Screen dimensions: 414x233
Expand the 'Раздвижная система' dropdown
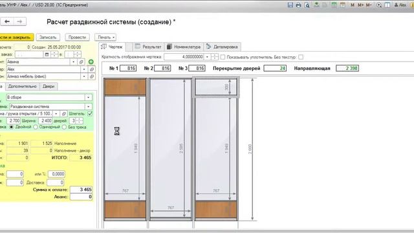[89, 106]
